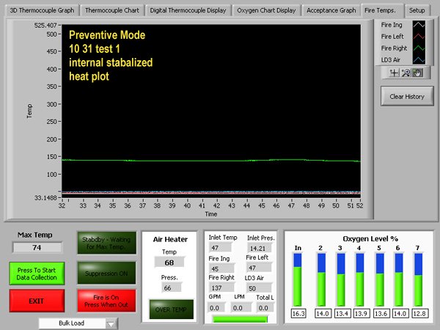Click the oxygen level bar labeled 7
Viewport: 440px width, 330px height.
(x=418, y=279)
